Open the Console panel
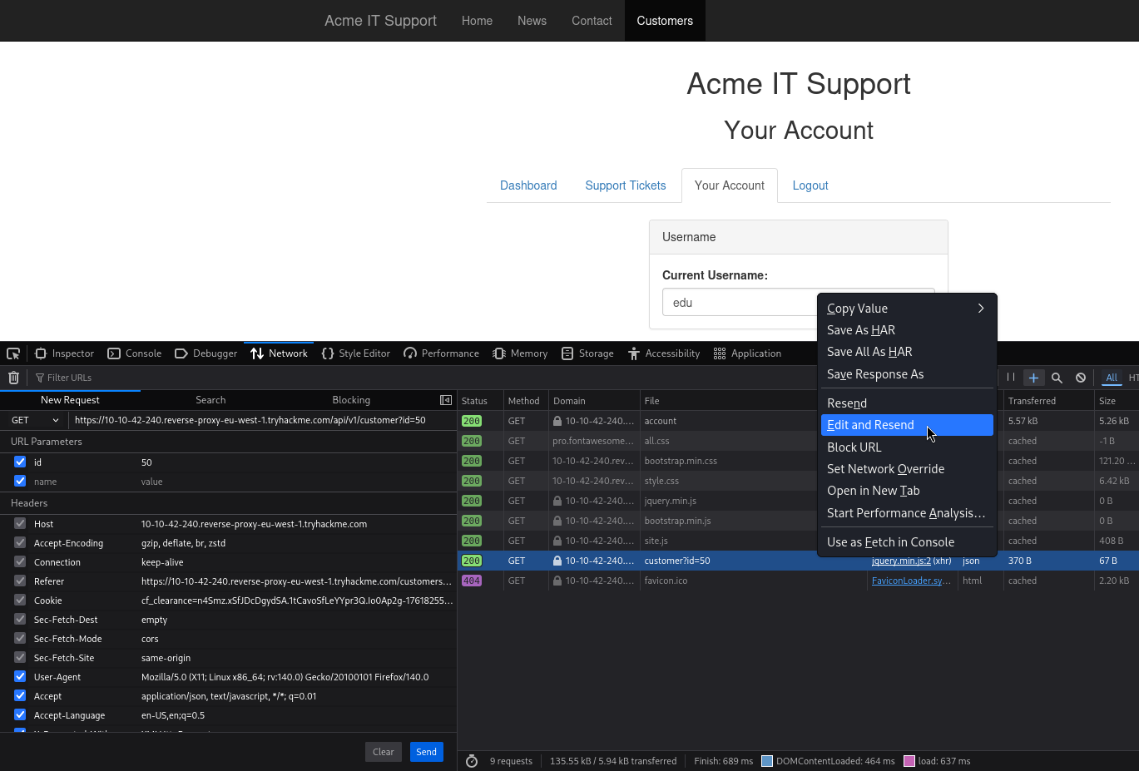 [x=135, y=353]
